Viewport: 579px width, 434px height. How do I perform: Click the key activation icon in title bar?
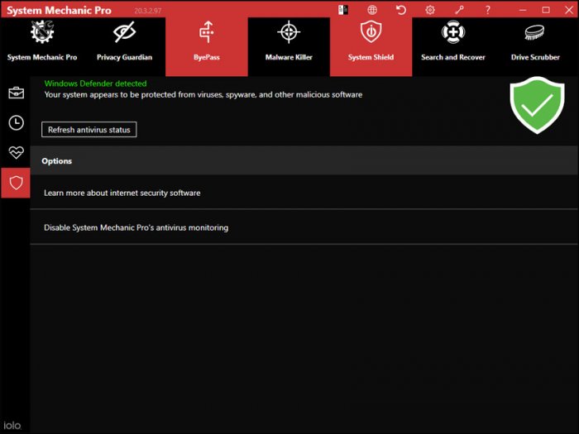pos(459,10)
